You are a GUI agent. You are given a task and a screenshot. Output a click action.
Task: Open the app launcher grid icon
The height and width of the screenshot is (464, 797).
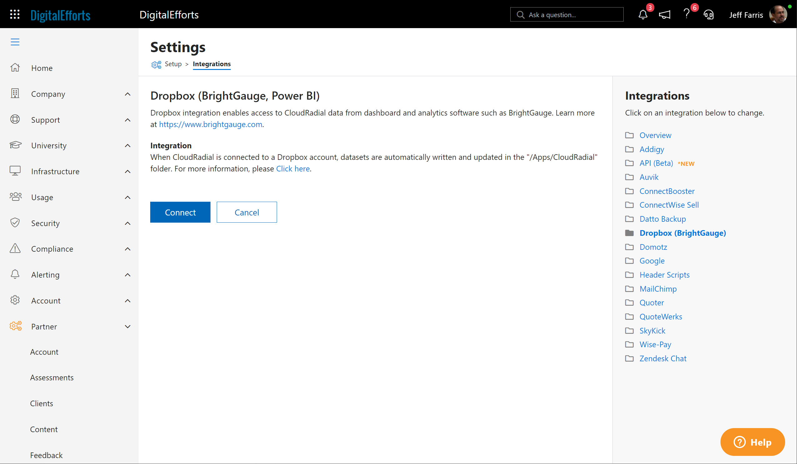point(15,15)
